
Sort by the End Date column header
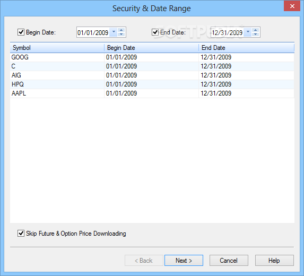click(x=246, y=48)
